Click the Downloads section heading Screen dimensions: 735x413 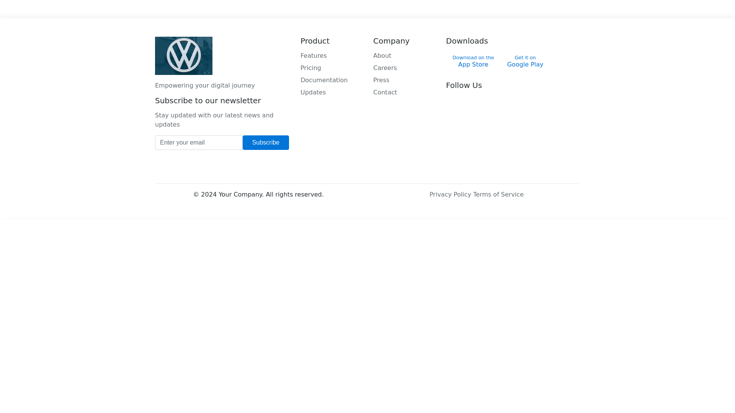[467, 41]
